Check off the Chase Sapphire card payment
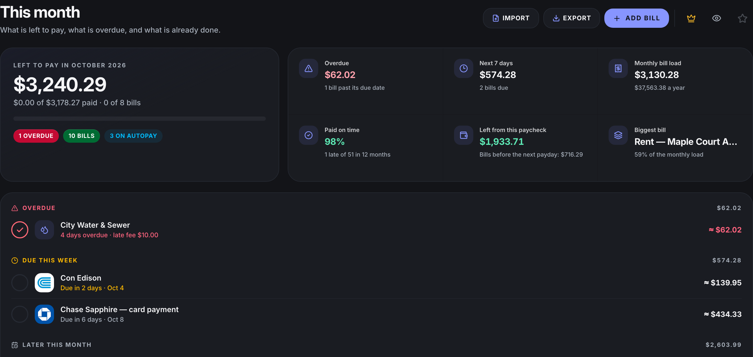 coord(20,314)
